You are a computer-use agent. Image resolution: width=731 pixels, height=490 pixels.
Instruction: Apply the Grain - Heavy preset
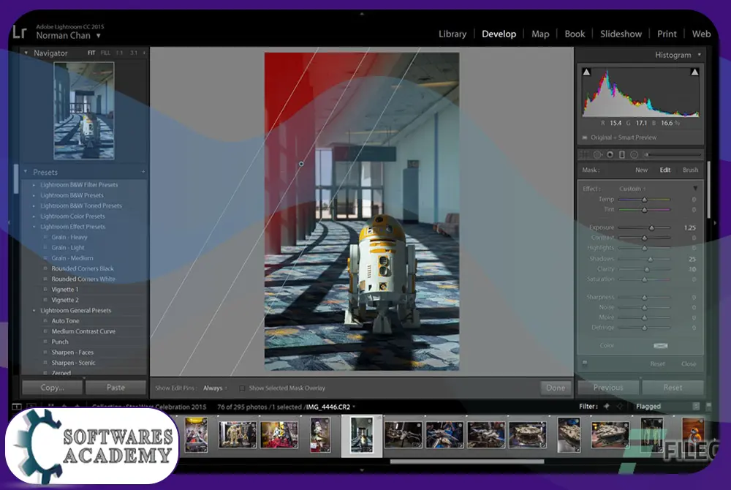point(69,237)
